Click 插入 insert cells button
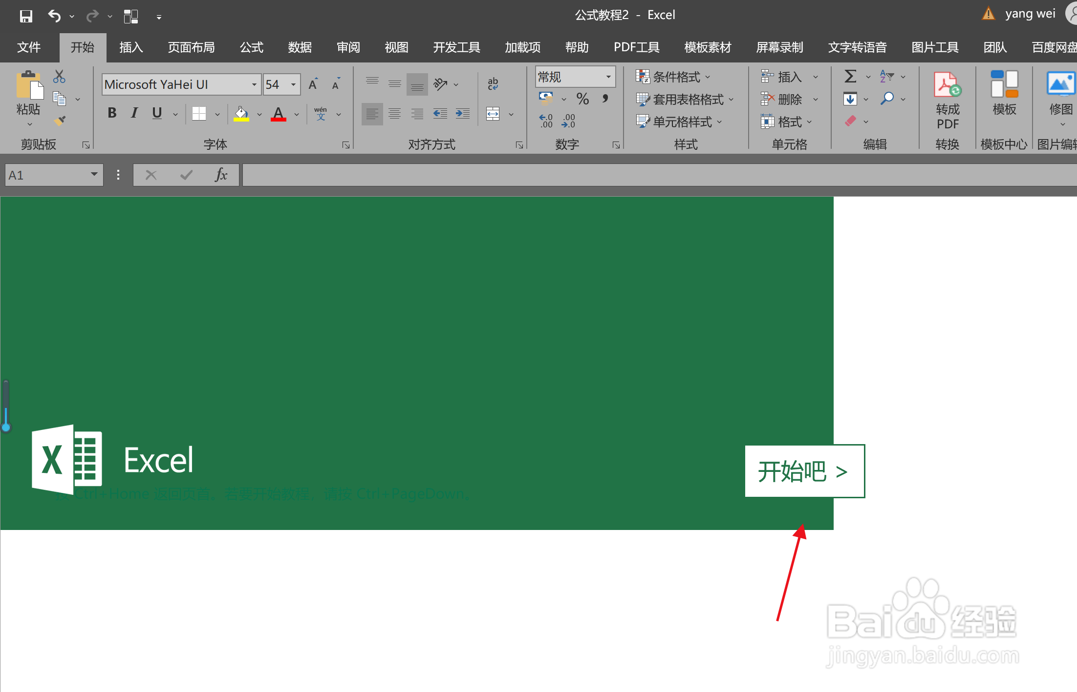This screenshot has height=692, width=1077. click(781, 77)
